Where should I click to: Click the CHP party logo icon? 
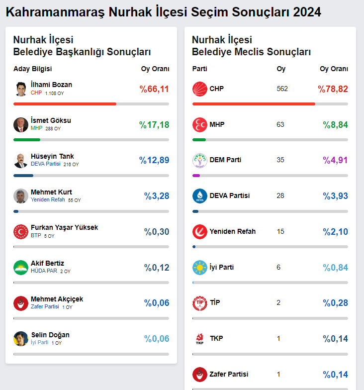(199, 89)
